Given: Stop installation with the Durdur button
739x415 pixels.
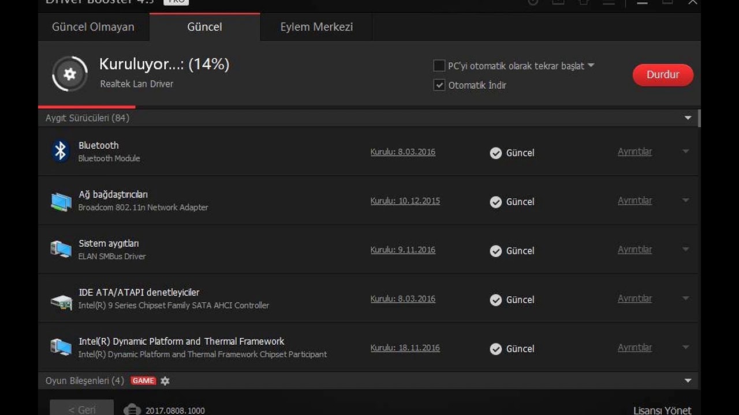Looking at the screenshot, I should pos(663,75).
